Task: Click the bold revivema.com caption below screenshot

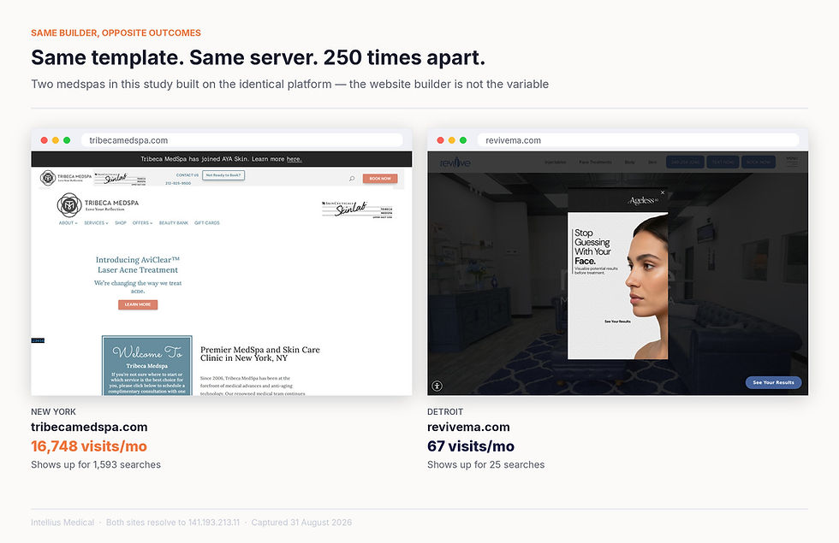Action: coord(469,427)
